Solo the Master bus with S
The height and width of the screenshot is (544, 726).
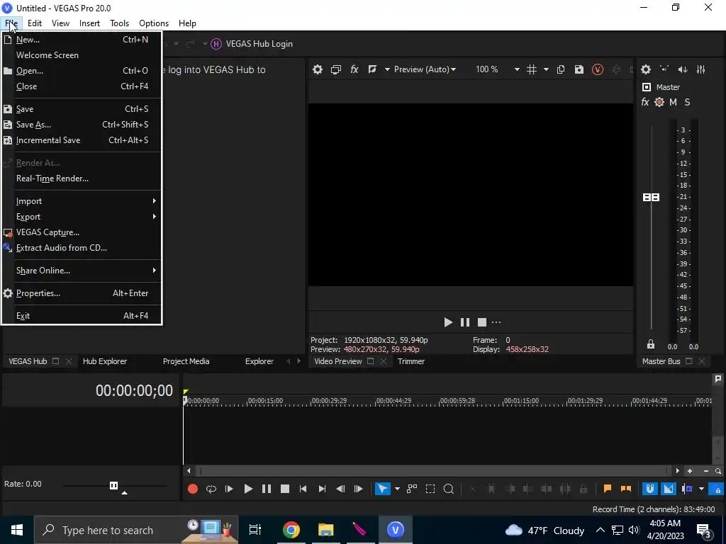point(687,102)
